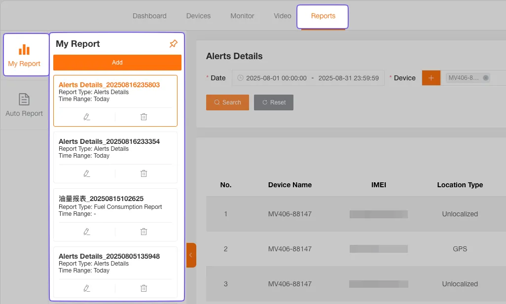
Task: Collapse the My Report side panel
Action: [x=191, y=255]
